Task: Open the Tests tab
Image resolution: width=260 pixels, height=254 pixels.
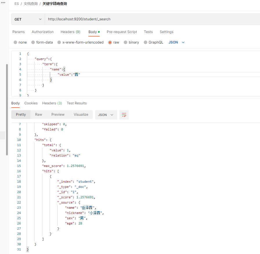Action: (x=148, y=32)
